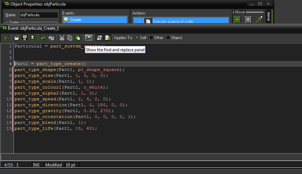Paste clipboard contents into code
This screenshot has height=174, width=302.
(78, 38)
